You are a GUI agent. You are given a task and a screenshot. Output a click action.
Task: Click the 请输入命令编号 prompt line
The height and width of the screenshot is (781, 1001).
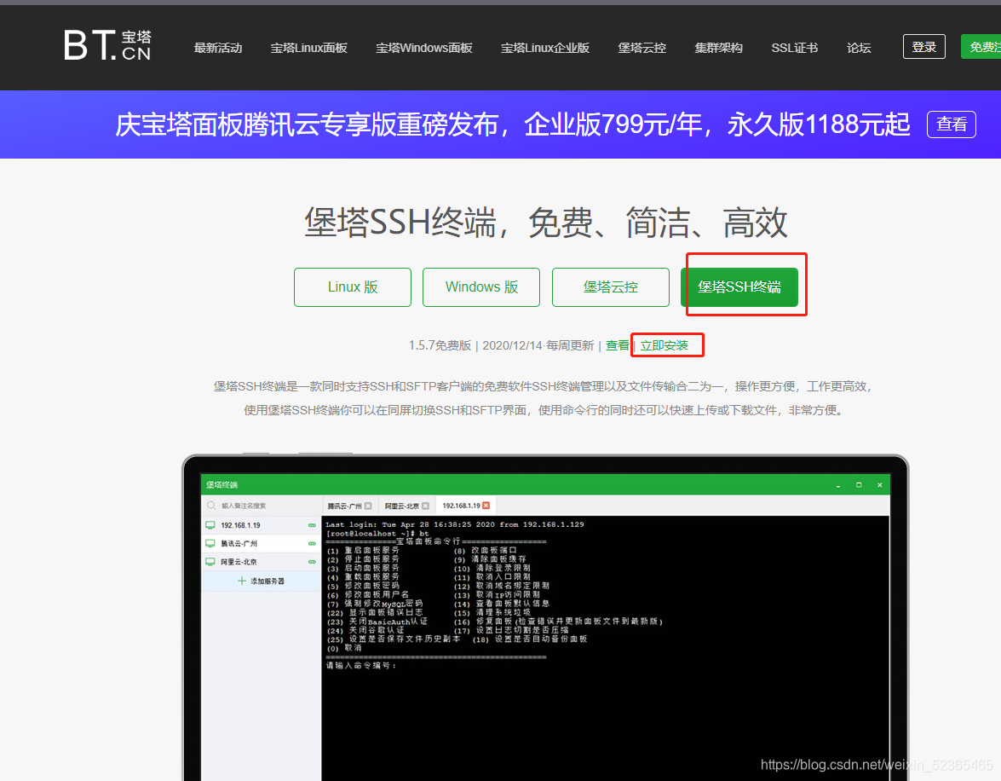pos(360,665)
